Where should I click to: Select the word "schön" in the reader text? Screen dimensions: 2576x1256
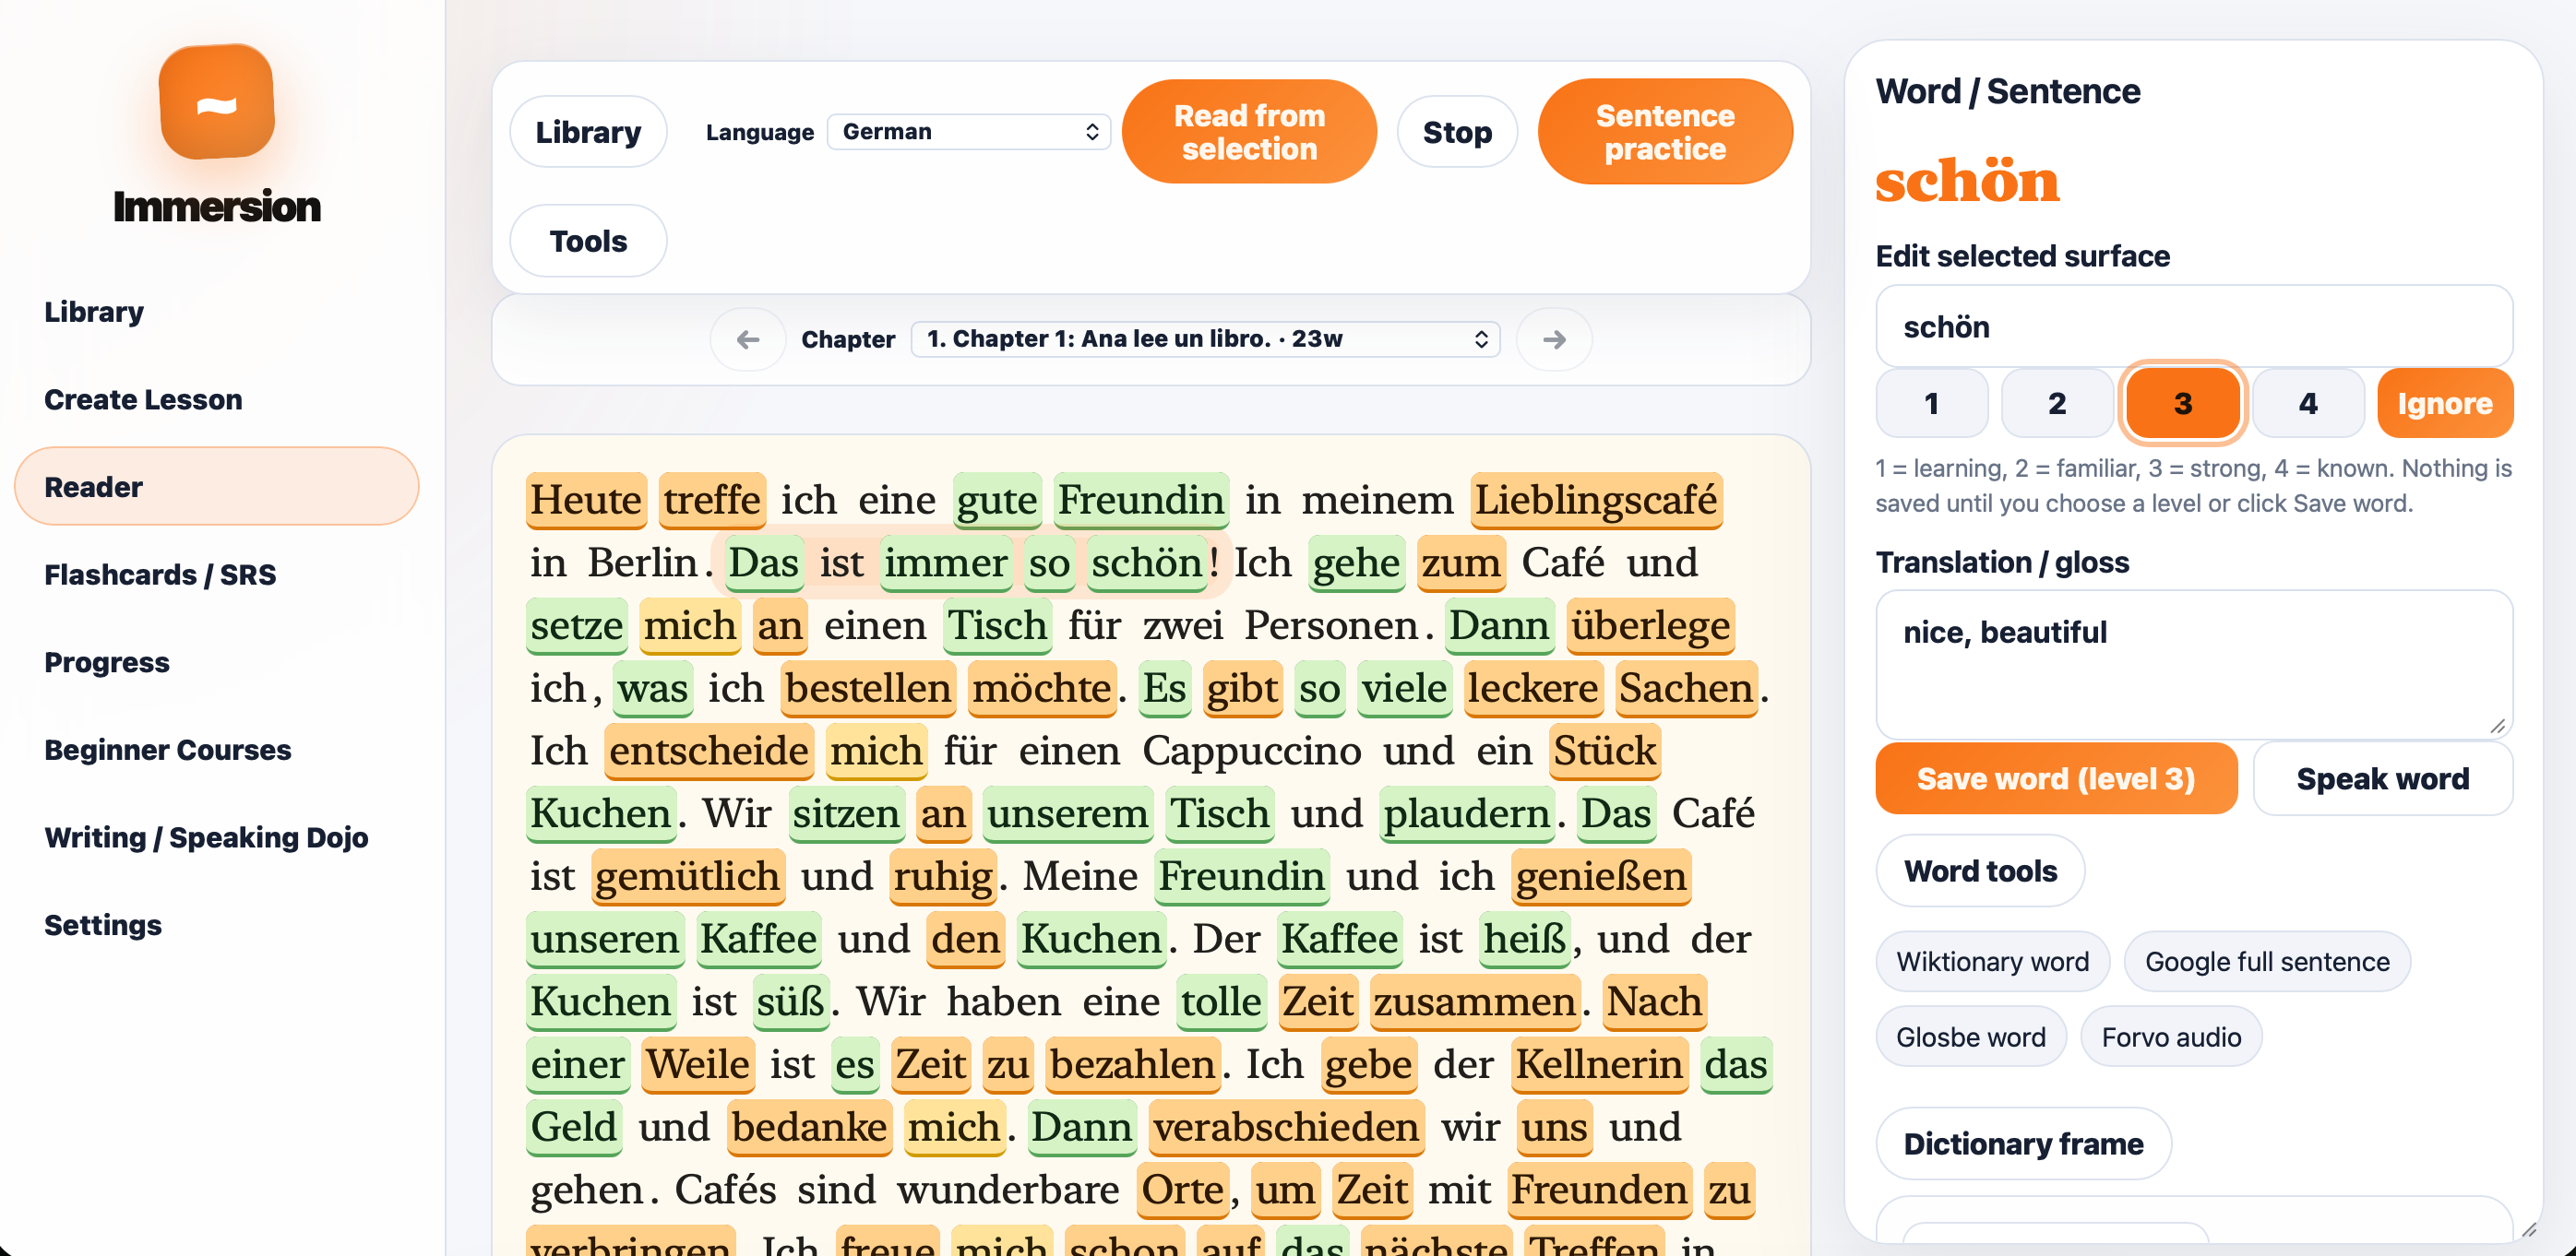pyautogui.click(x=1146, y=563)
